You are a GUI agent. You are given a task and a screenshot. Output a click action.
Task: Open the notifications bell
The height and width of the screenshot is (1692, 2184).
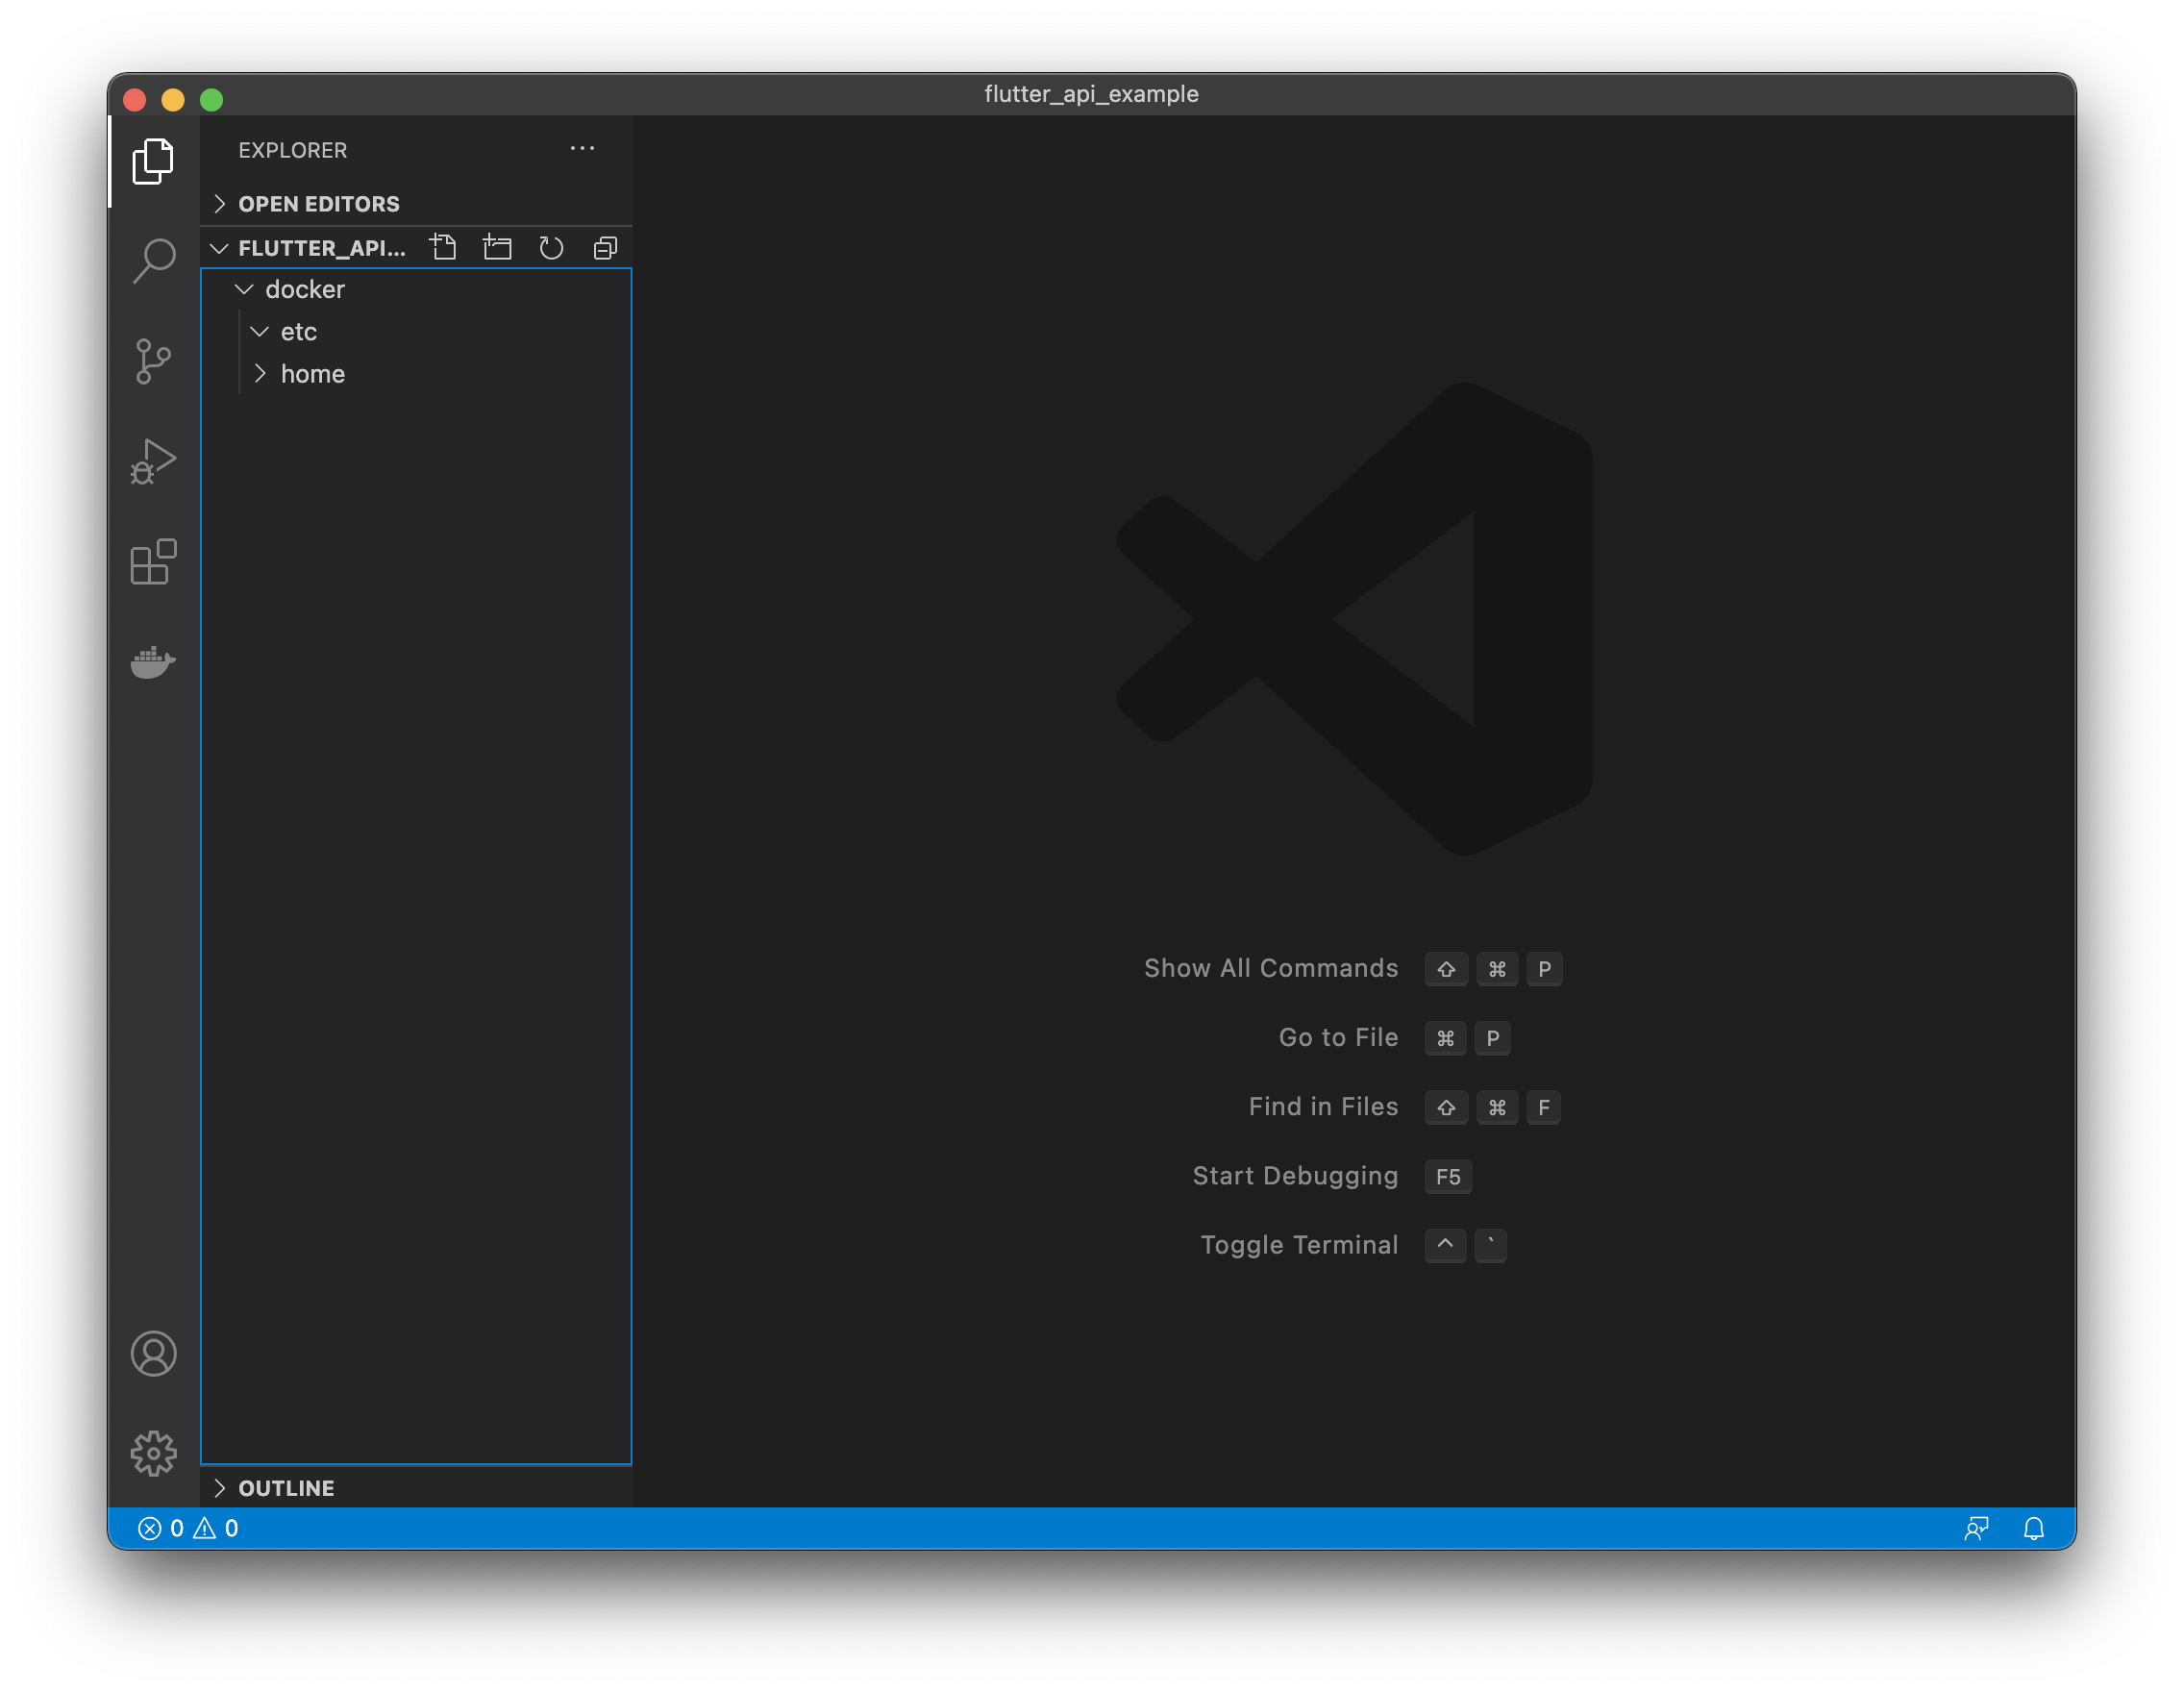2033,1528
